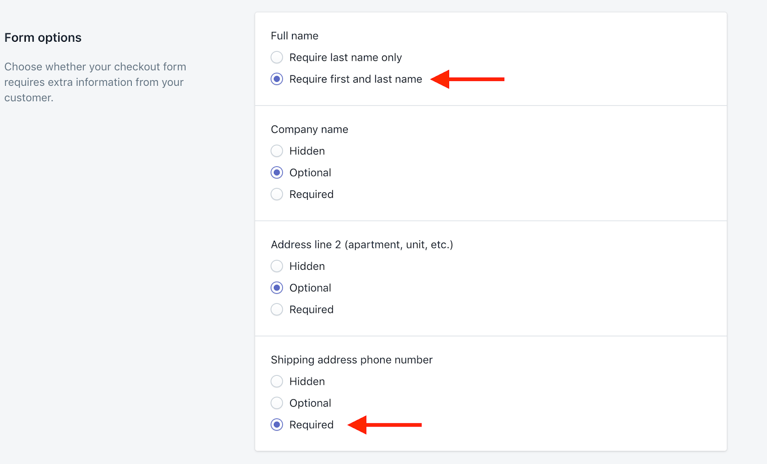
Task: Click the Company name section label
Action: click(x=310, y=129)
